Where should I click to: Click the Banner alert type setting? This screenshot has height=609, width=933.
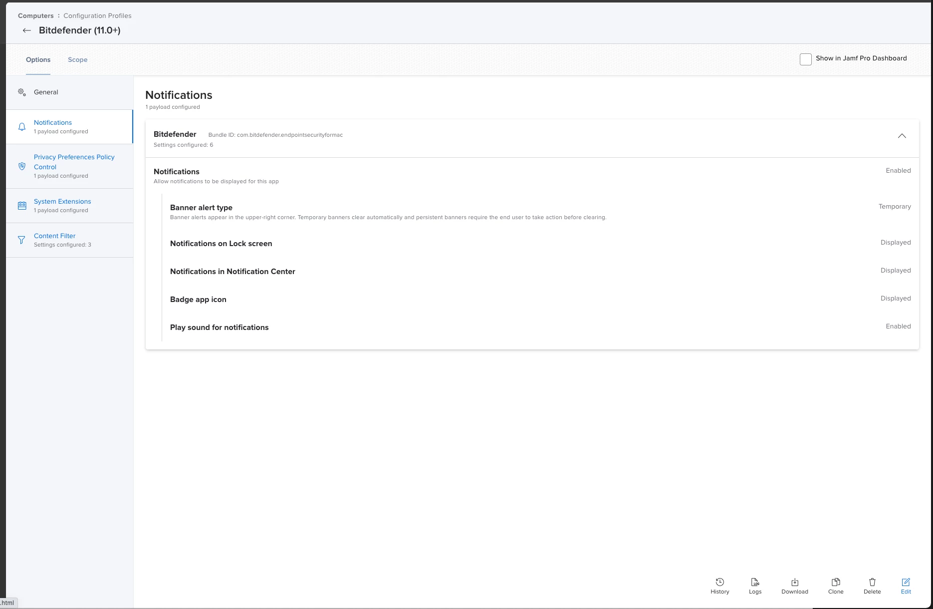click(x=201, y=208)
